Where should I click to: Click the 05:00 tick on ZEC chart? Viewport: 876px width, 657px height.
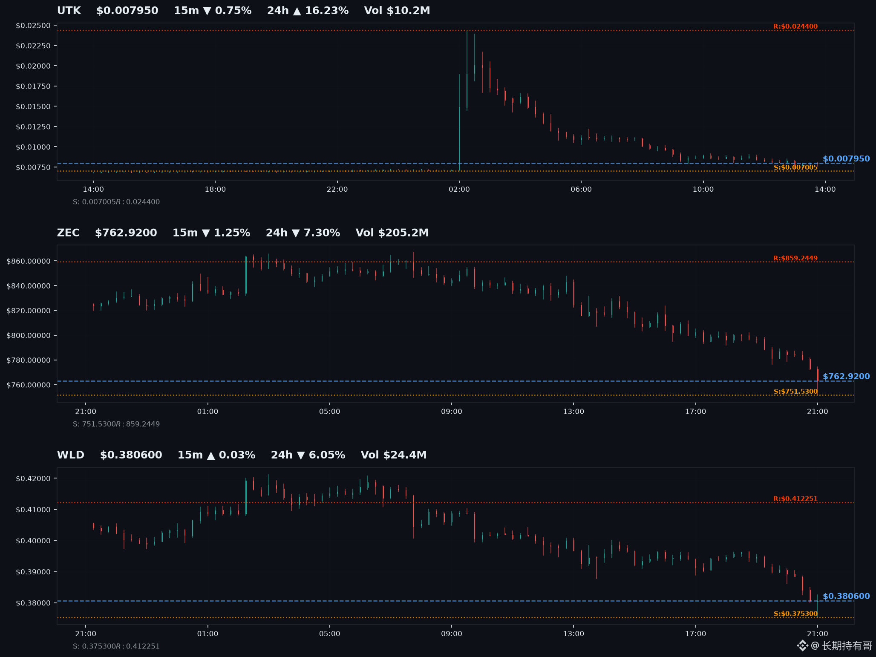(x=330, y=412)
